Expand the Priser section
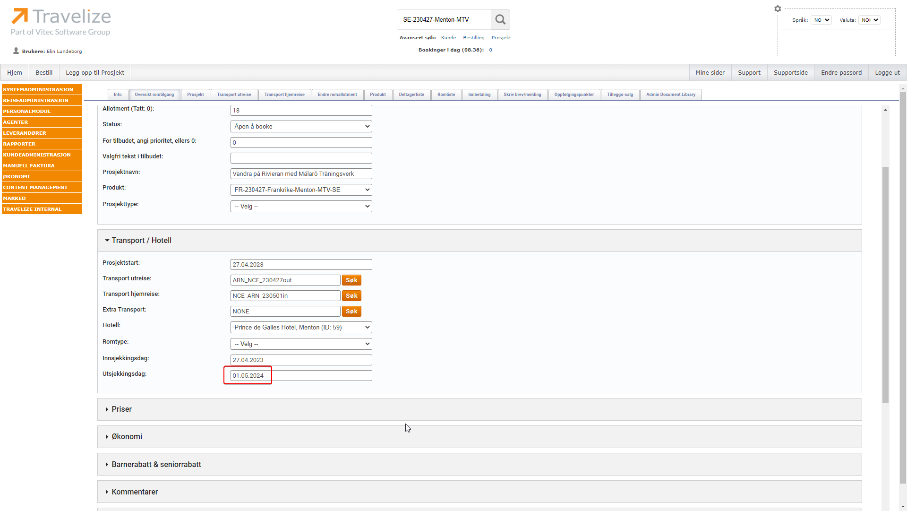Image resolution: width=907 pixels, height=511 pixels. 122,409
